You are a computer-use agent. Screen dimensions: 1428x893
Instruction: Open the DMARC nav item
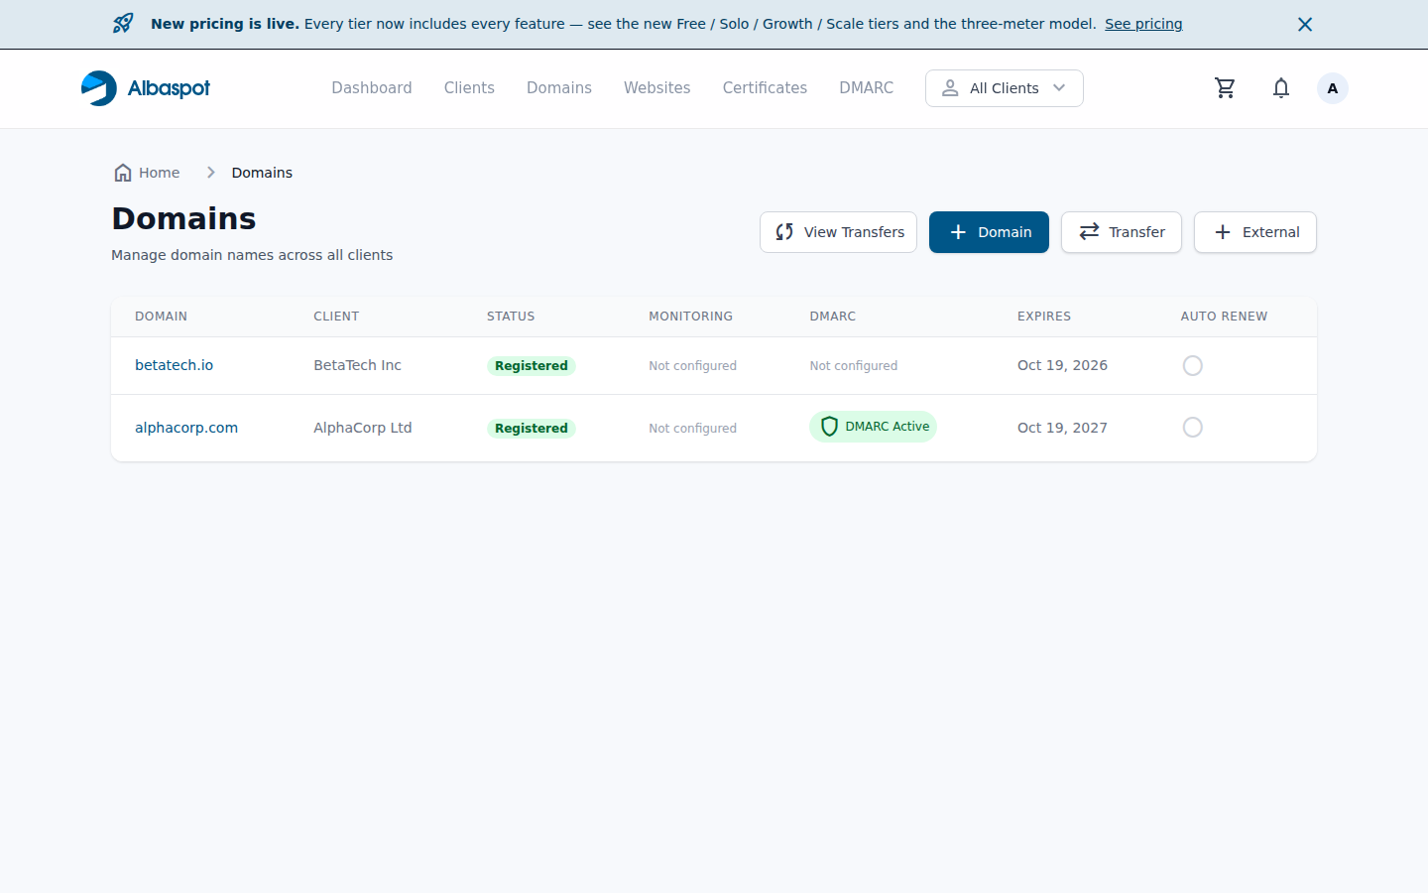pos(866,88)
